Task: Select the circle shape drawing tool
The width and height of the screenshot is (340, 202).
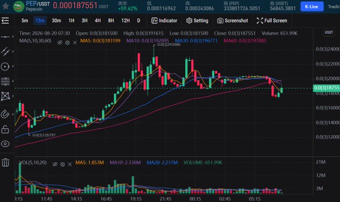Action: (5, 66)
